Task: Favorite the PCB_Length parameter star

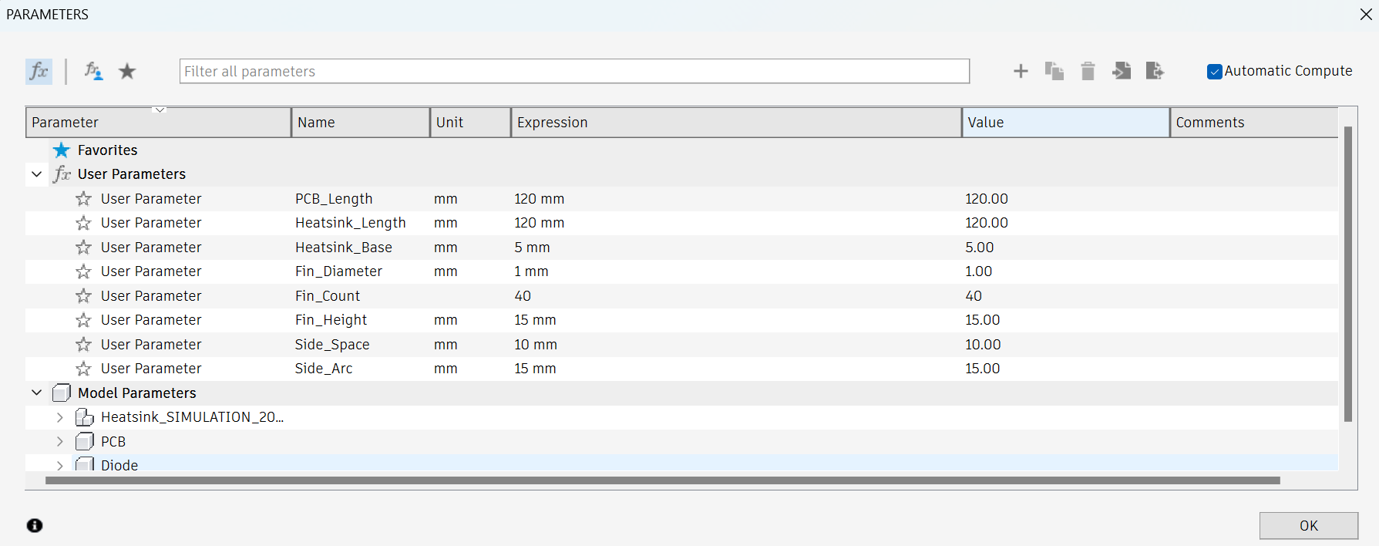Action: [83, 199]
